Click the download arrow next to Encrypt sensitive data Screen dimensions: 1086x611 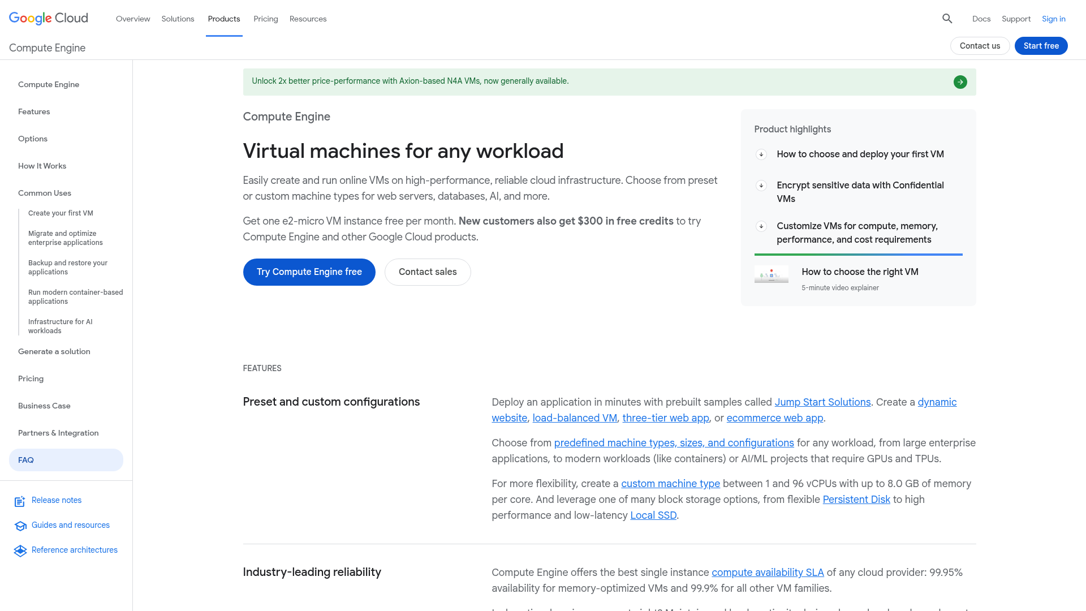point(761,185)
